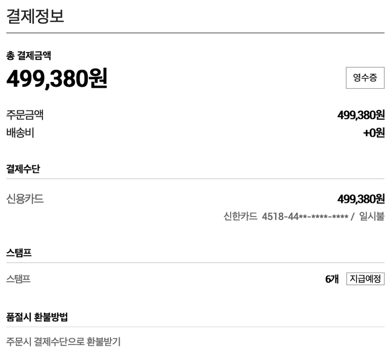Viewport: 387px width, 354px height.
Task: Click the 주문시 결제수단으로 환불받기 text
Action: coord(63,342)
